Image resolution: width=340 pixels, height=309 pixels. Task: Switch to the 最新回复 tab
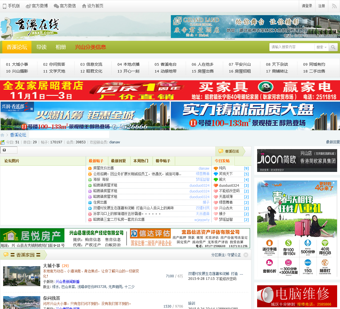point(118,161)
